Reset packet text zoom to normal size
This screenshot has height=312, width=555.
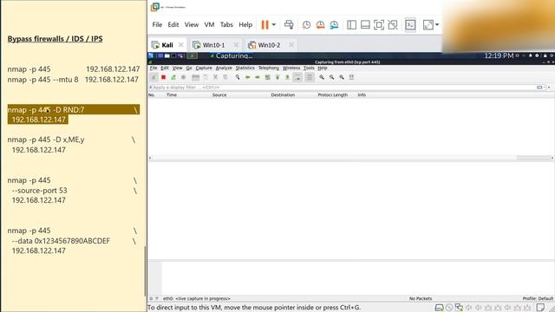tap(342, 77)
